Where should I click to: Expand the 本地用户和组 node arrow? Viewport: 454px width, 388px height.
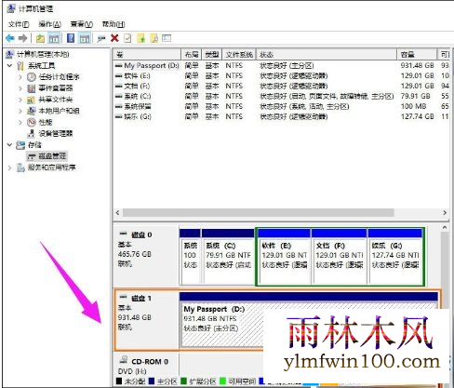[20, 111]
